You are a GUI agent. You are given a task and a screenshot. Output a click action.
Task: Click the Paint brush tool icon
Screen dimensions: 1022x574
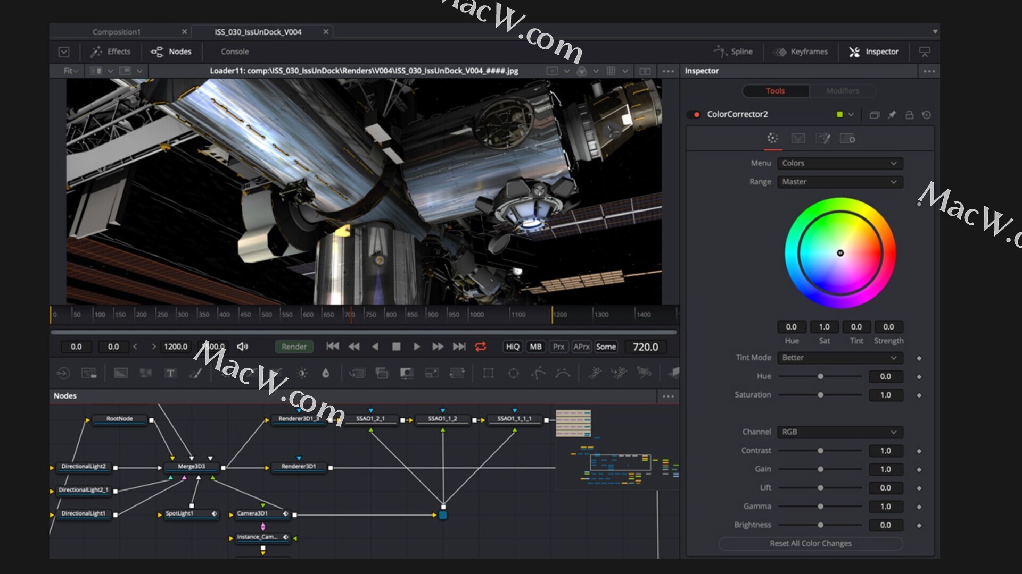195,373
